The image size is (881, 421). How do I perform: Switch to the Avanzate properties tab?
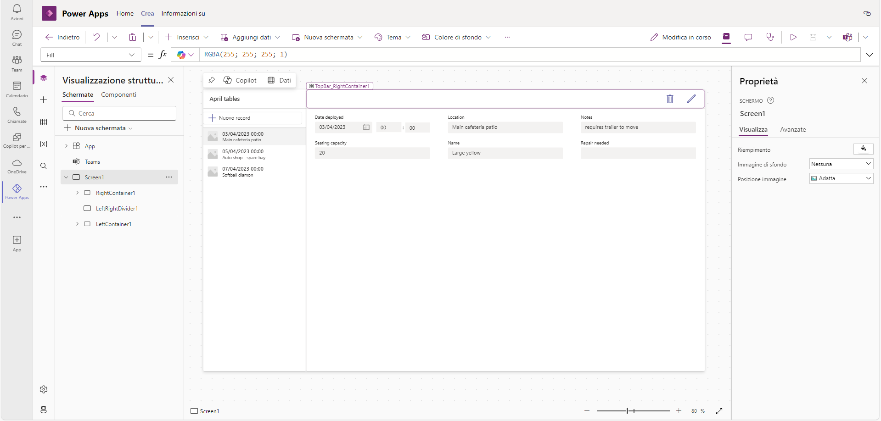(793, 129)
